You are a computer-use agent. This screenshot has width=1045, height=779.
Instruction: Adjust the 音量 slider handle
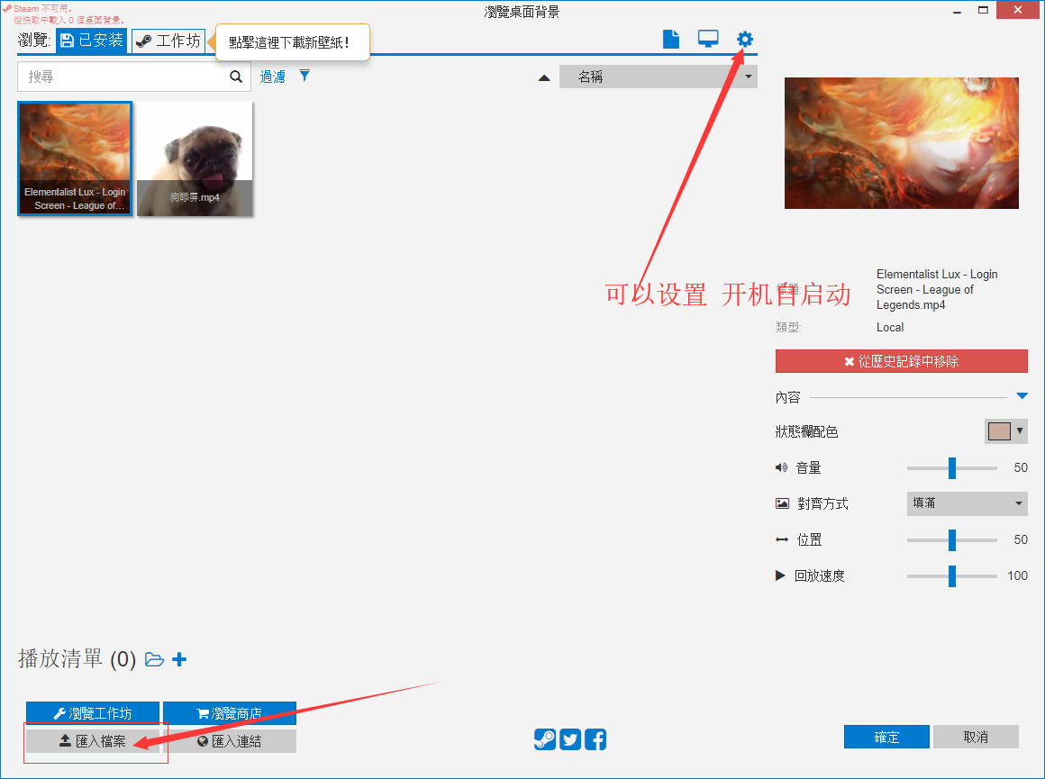[952, 467]
